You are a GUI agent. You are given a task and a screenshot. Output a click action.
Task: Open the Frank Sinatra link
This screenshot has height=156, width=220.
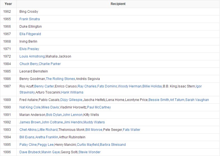point(29,19)
